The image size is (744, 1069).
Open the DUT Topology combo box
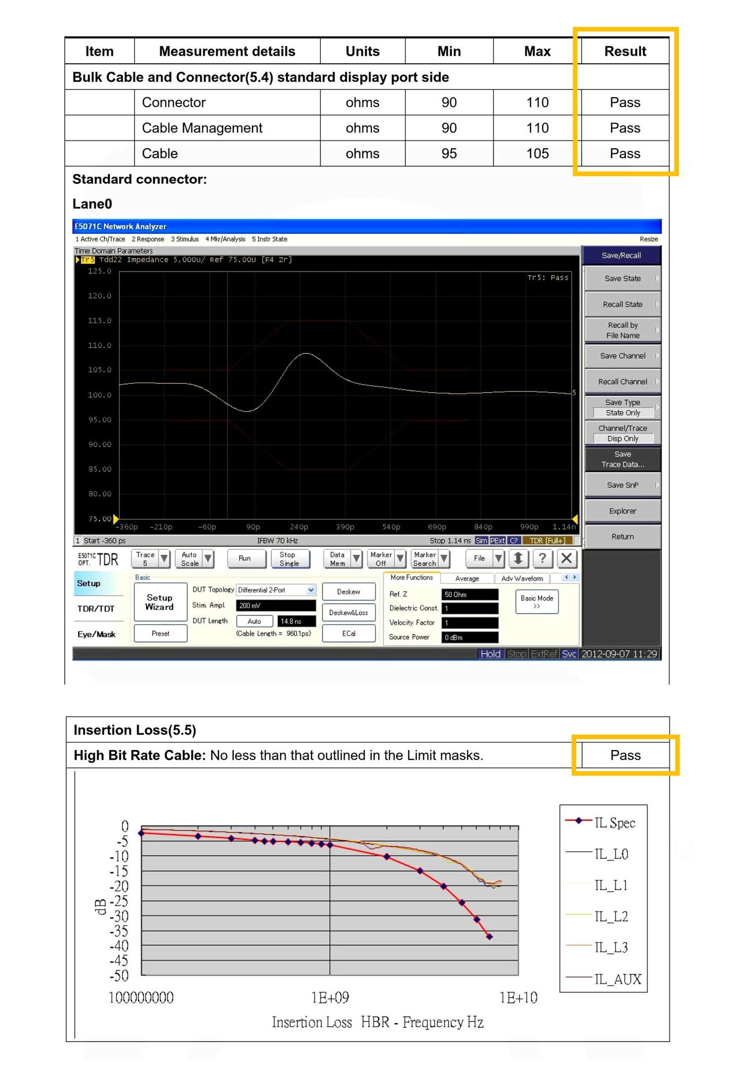click(x=276, y=590)
